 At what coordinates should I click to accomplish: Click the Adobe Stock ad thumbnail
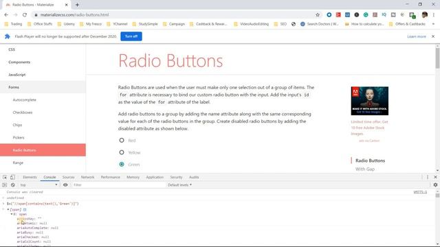point(370,101)
